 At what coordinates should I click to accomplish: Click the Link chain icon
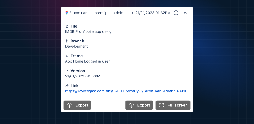(67, 86)
